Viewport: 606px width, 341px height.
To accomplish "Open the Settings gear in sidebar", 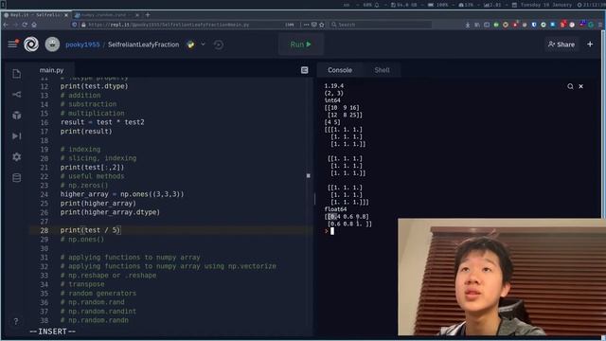I will 17,157.
